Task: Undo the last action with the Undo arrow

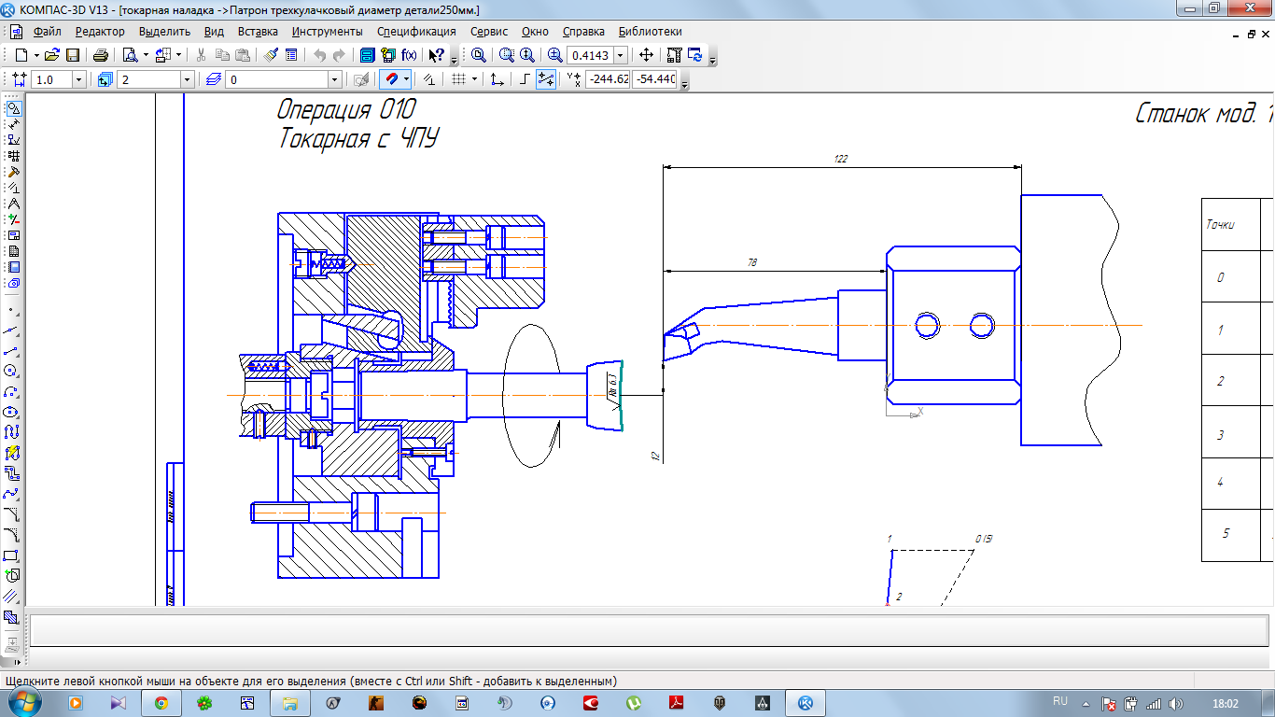Action: (319, 55)
